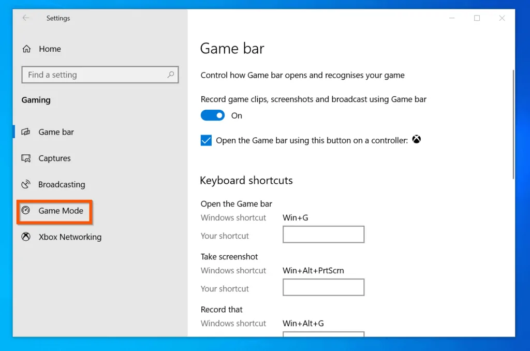The width and height of the screenshot is (530, 351).
Task: Turn off recording game clips with Game bar
Action: coord(212,115)
